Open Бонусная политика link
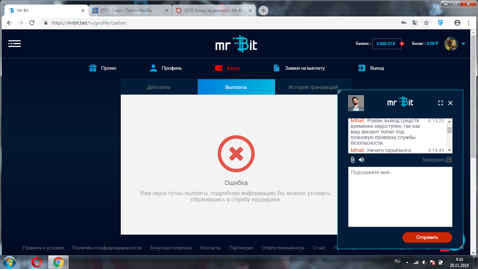This screenshot has height=269, width=478. coord(171,248)
